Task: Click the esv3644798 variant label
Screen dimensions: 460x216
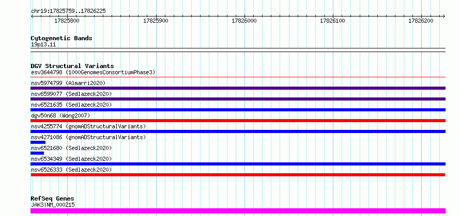Action: 93,72
